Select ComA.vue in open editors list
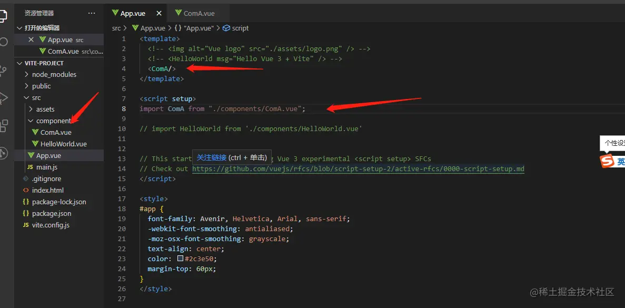 pyautogui.click(x=59, y=52)
